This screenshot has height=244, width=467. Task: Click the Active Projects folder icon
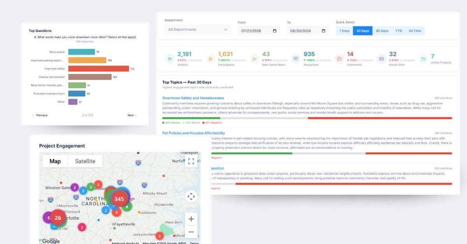423,59
